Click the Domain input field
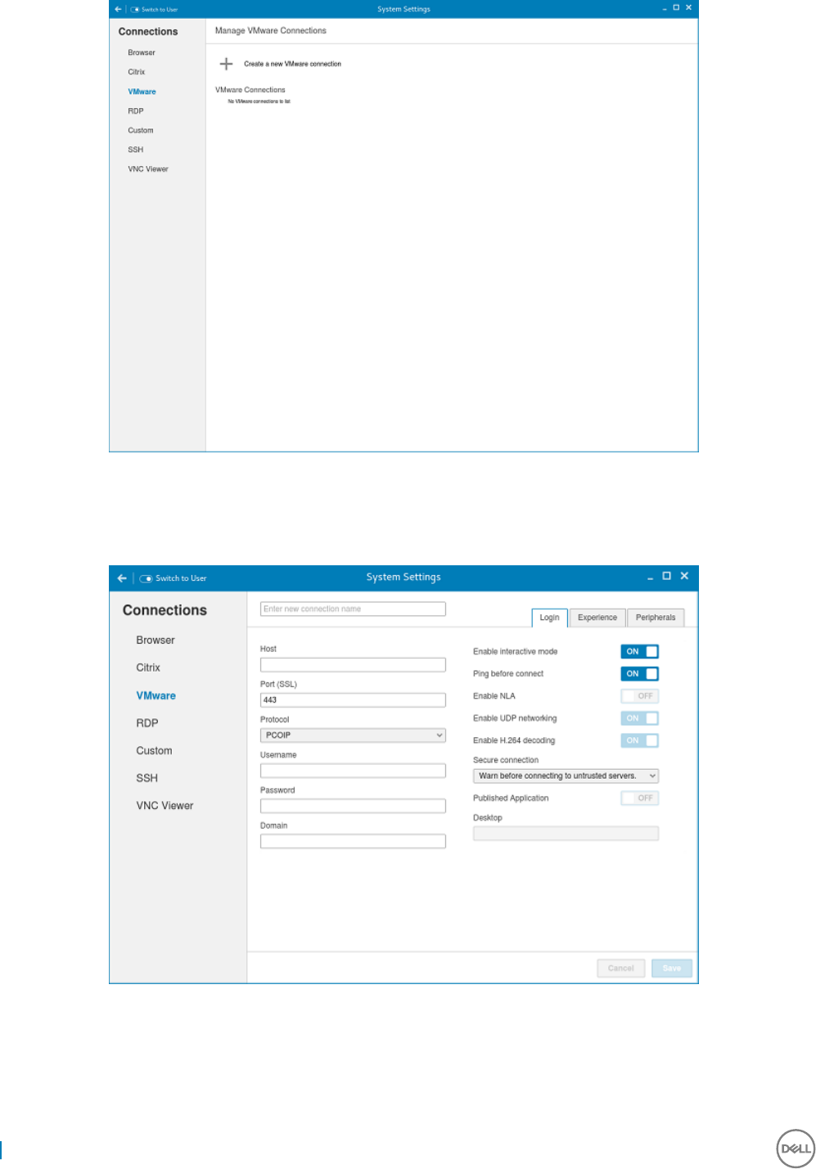This screenshot has height=1169, width=816. 353,842
